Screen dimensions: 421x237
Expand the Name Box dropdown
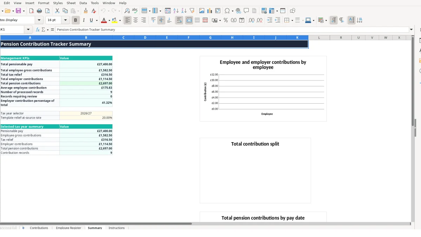[28, 30]
